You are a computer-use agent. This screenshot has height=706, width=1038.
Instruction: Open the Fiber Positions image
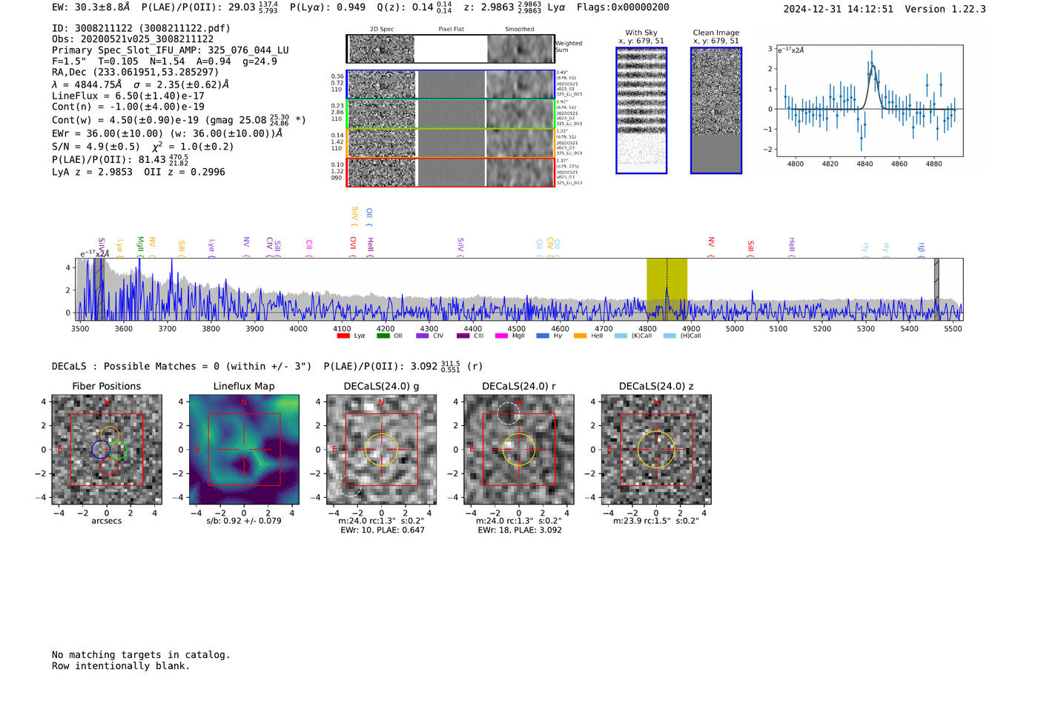(107, 450)
